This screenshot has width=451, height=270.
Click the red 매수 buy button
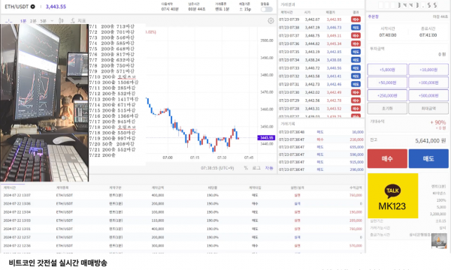(x=387, y=158)
